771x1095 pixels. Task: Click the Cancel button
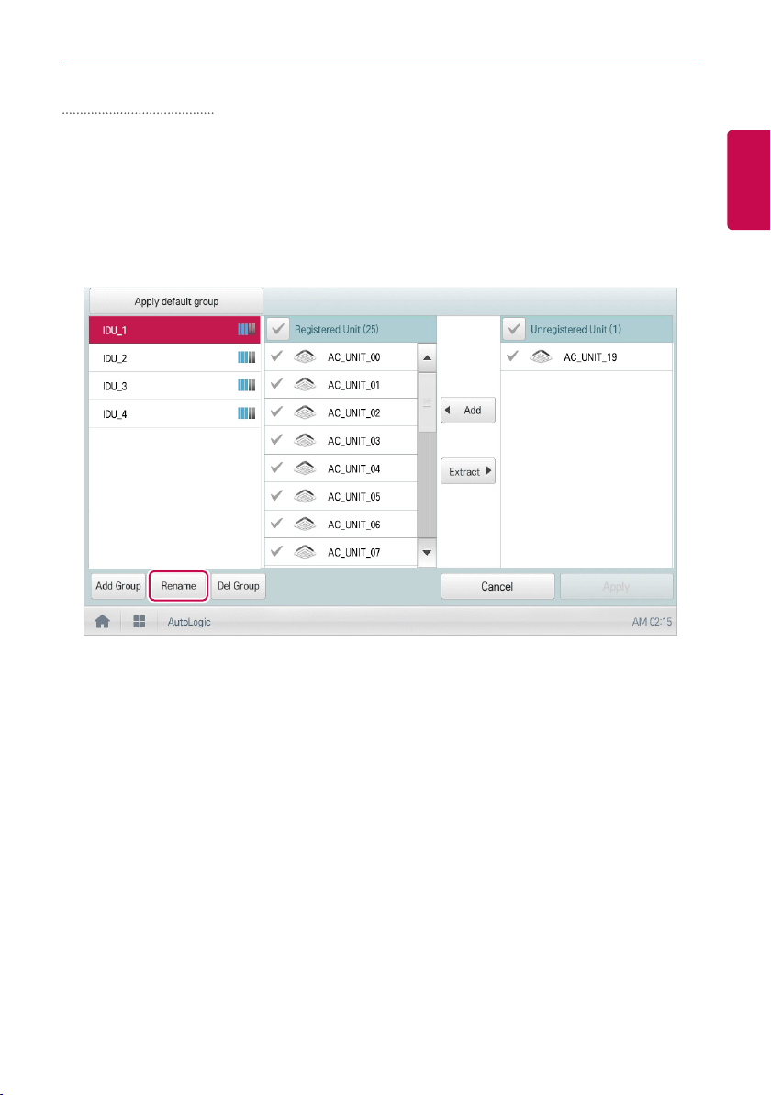point(497,587)
